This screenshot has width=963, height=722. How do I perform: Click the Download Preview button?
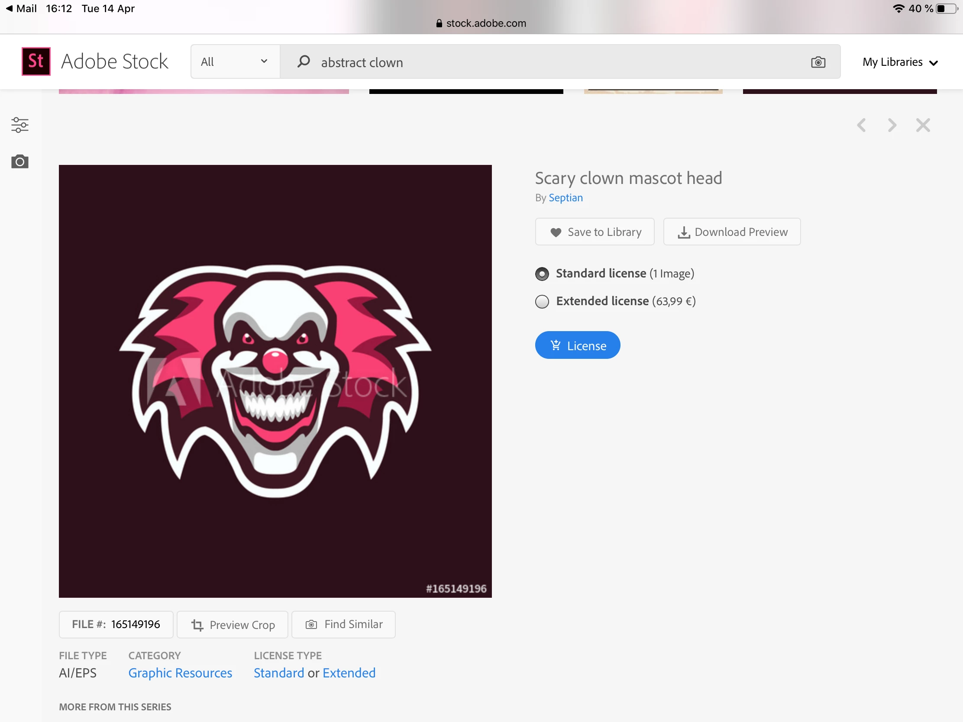(x=732, y=232)
